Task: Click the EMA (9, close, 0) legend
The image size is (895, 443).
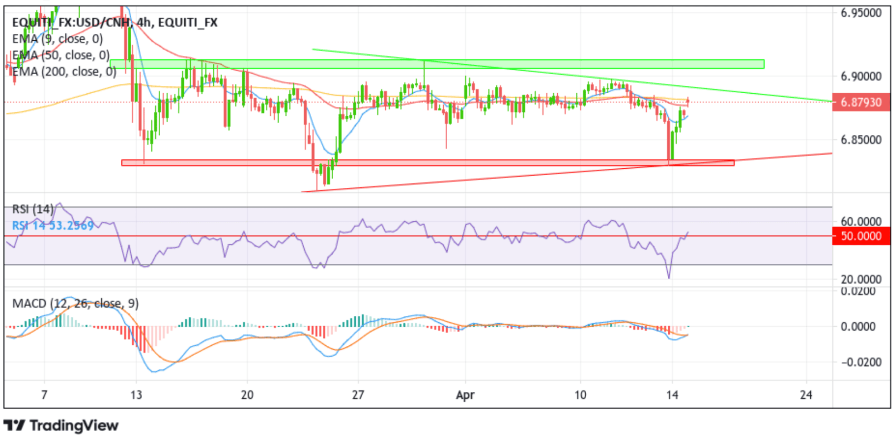Action: (57, 39)
